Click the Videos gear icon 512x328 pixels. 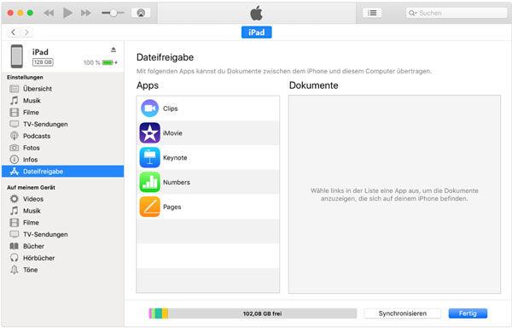tap(14, 199)
